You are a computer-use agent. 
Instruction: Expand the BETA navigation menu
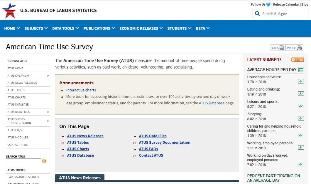(202, 28)
